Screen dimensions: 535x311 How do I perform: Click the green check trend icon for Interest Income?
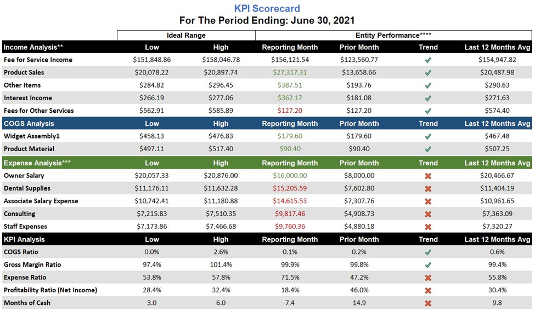428,98
